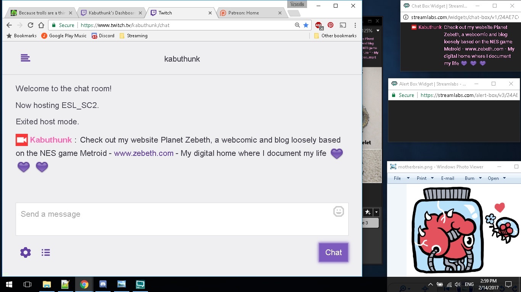
Task: Open the notepad editor taskbar icon
Action: (x=65, y=284)
